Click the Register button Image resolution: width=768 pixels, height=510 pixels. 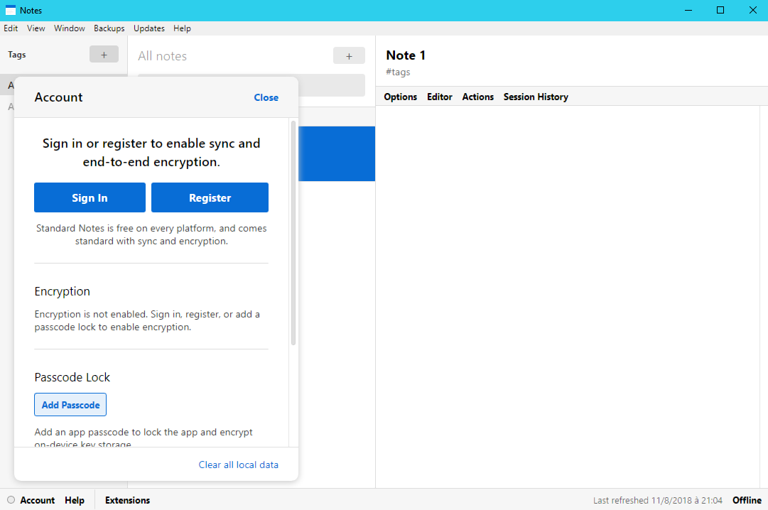(x=210, y=197)
